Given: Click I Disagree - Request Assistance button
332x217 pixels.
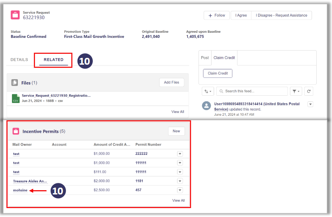Looking at the screenshot, I should [281, 15].
